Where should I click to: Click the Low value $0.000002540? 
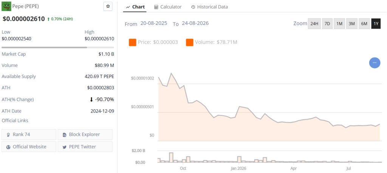pos(17,39)
